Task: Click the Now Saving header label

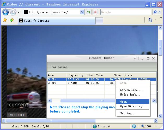Action: pos(59,67)
